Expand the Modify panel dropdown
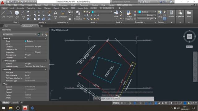 click(42, 22)
